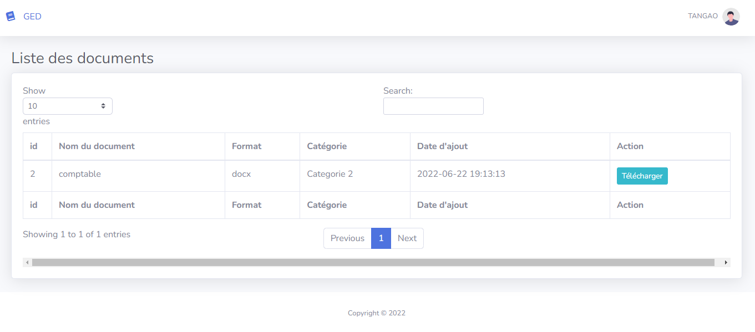Sort by Catégorie in top header row
The height and width of the screenshot is (332, 755).
point(327,146)
